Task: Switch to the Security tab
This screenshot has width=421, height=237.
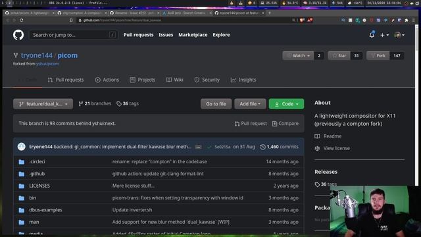Action: [x=207, y=80]
